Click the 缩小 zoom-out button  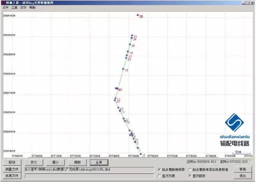click(x=56, y=162)
